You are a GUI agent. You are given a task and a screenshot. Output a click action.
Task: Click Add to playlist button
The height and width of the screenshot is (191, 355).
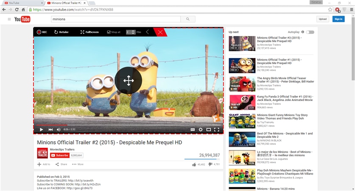point(44,164)
